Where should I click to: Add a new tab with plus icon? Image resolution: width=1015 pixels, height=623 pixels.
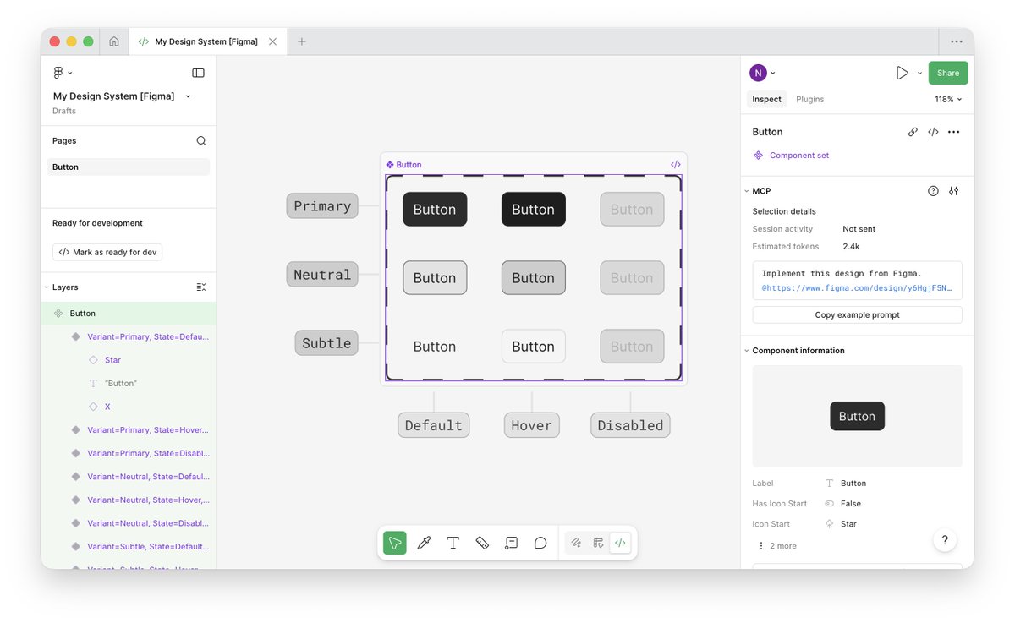[x=302, y=41]
